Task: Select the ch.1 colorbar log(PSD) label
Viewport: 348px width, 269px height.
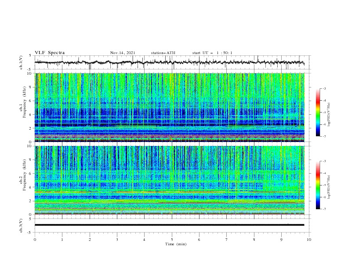Action: (329, 115)
